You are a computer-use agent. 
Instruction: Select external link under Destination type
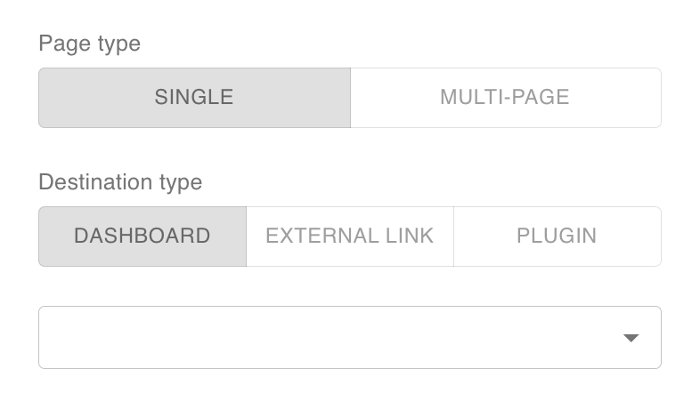pyautogui.click(x=349, y=237)
